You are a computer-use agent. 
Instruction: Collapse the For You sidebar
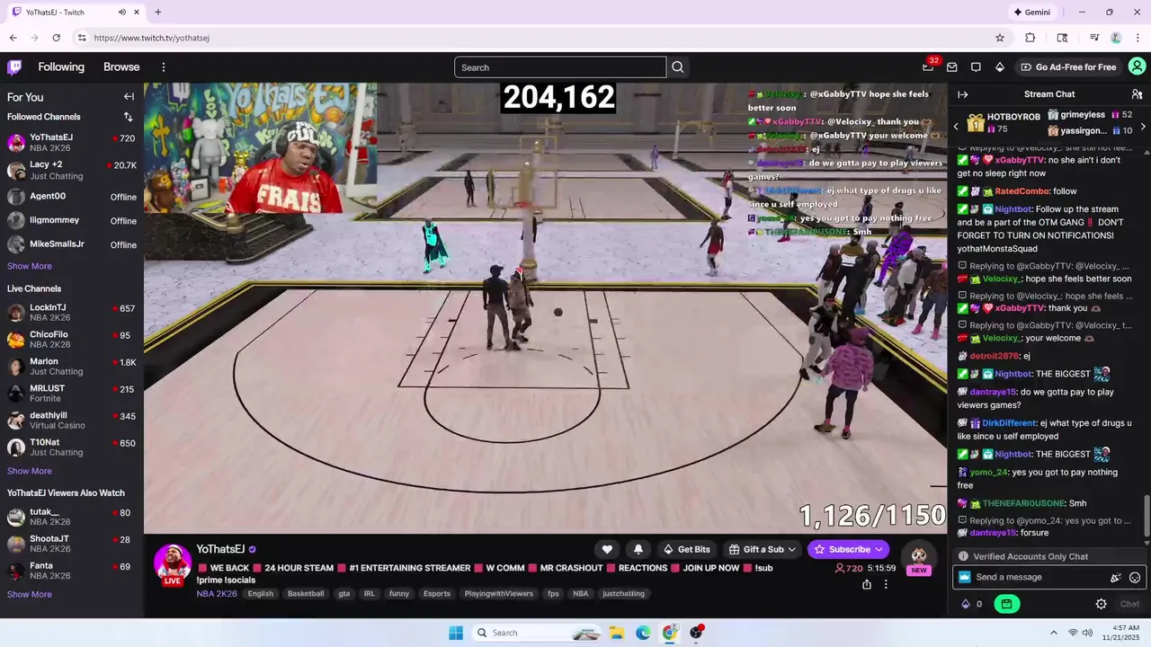coord(129,97)
